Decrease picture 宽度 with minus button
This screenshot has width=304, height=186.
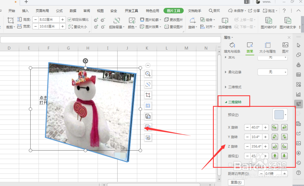(36, 26)
